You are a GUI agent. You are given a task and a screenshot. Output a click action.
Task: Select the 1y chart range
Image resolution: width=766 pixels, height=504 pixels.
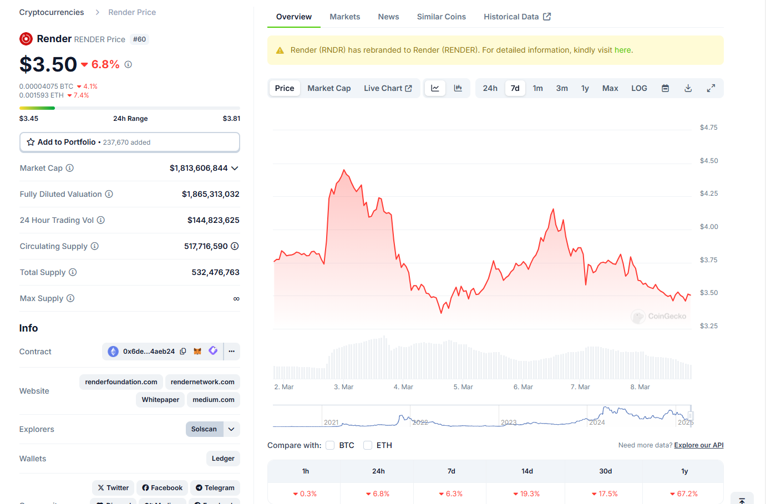(585, 88)
